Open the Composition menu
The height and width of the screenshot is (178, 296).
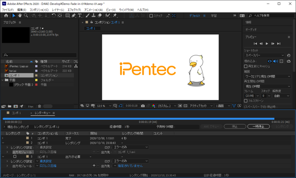point(39,10)
